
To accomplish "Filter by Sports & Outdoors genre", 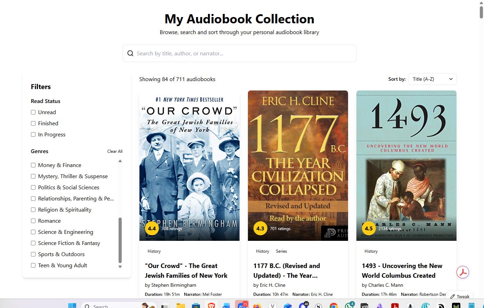I will (33, 254).
